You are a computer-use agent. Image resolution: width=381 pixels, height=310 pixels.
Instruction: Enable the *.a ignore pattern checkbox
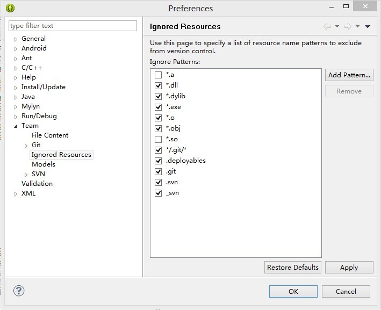(x=158, y=75)
